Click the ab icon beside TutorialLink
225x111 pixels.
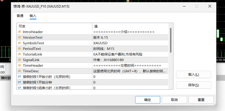(x=19, y=54)
